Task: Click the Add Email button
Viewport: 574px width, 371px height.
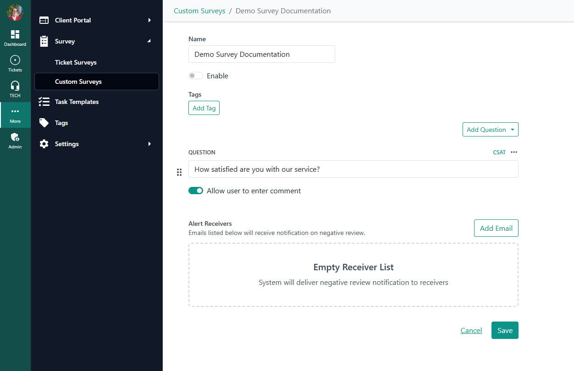Action: click(x=496, y=228)
